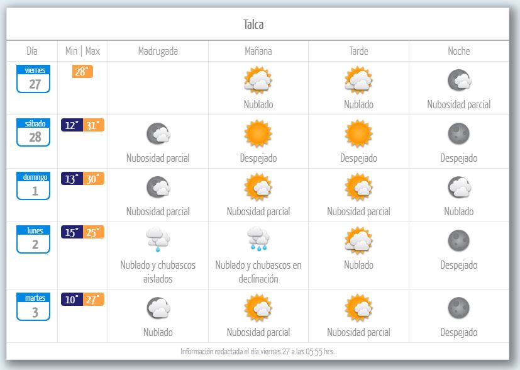Click the Talca city title
Screen dimensions: 520x370
point(253,25)
